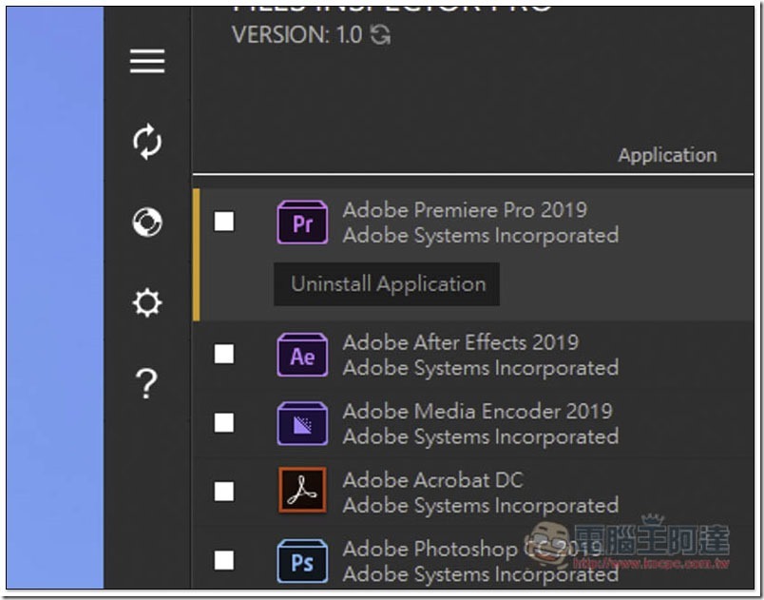Select the Application column header
764x600 pixels.
(x=667, y=156)
